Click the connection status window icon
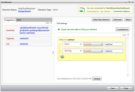135x92 pixels. [82, 10]
